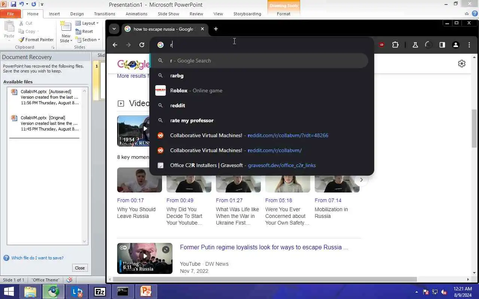The width and height of the screenshot is (479, 299).
Task: Click the Chrome address bar input
Action: pos(262,45)
